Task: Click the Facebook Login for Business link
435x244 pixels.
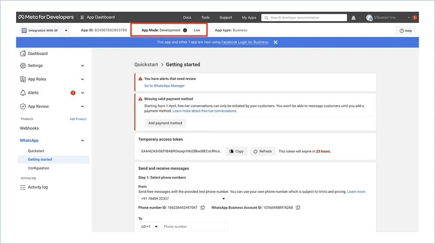Action: 245,42
